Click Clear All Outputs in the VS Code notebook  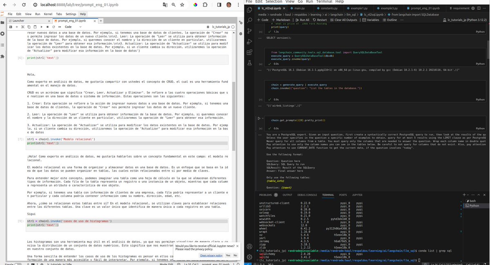point(343,20)
